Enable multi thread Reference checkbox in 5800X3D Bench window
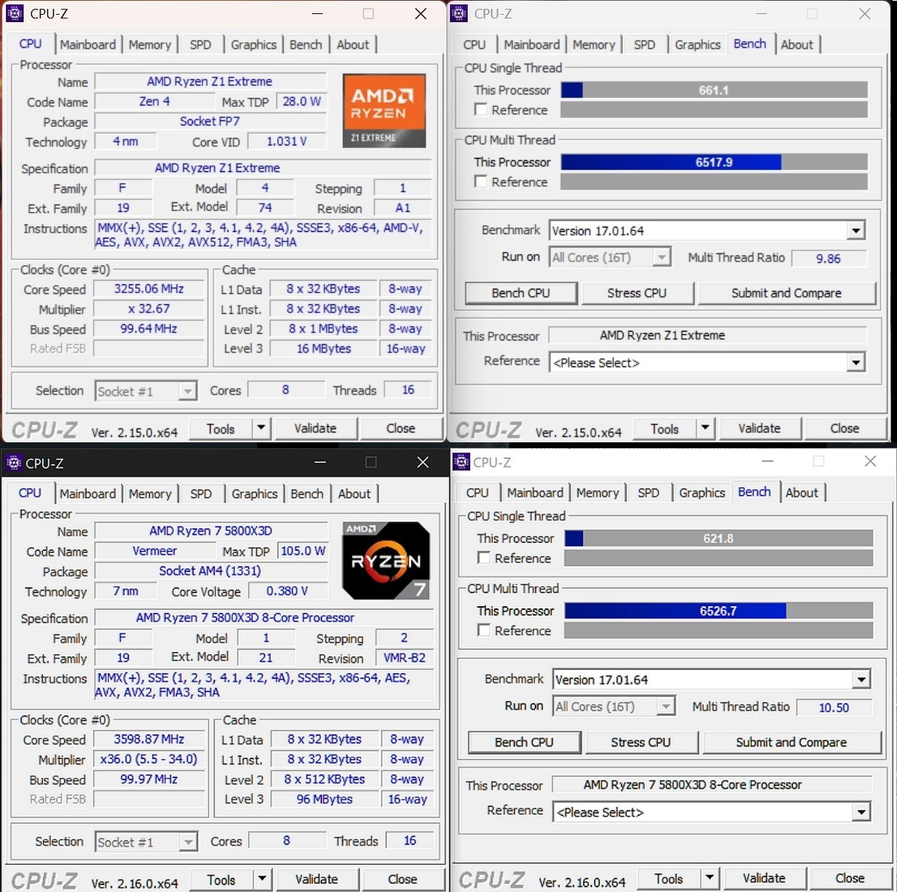 pos(484,631)
